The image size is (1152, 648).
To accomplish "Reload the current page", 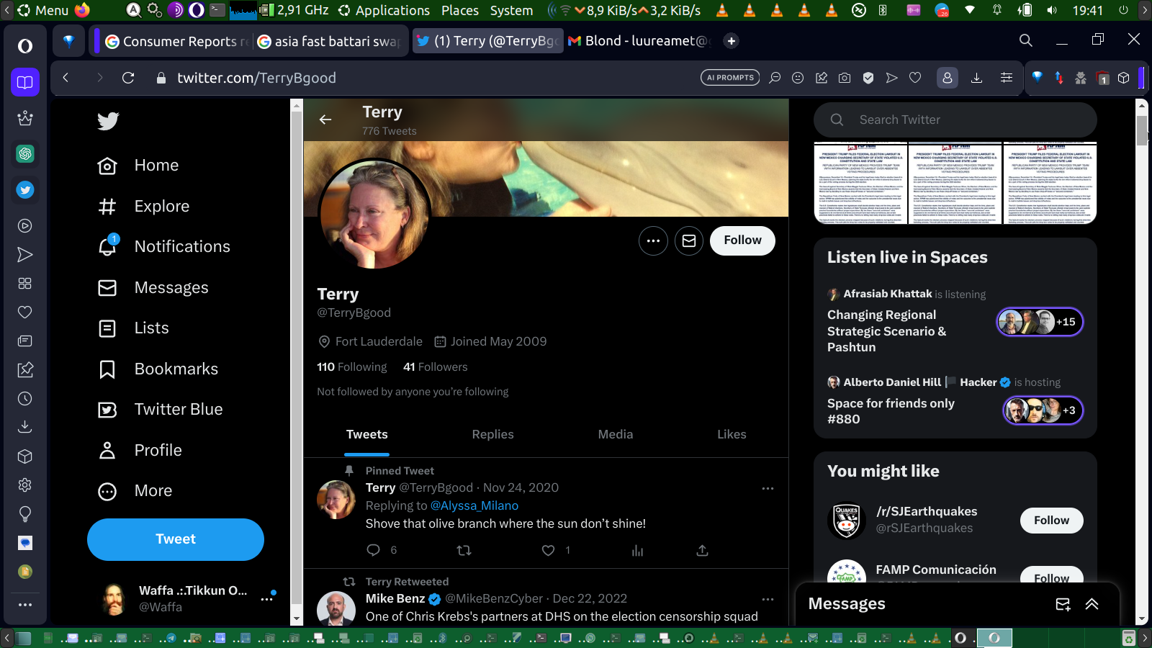I will [128, 78].
